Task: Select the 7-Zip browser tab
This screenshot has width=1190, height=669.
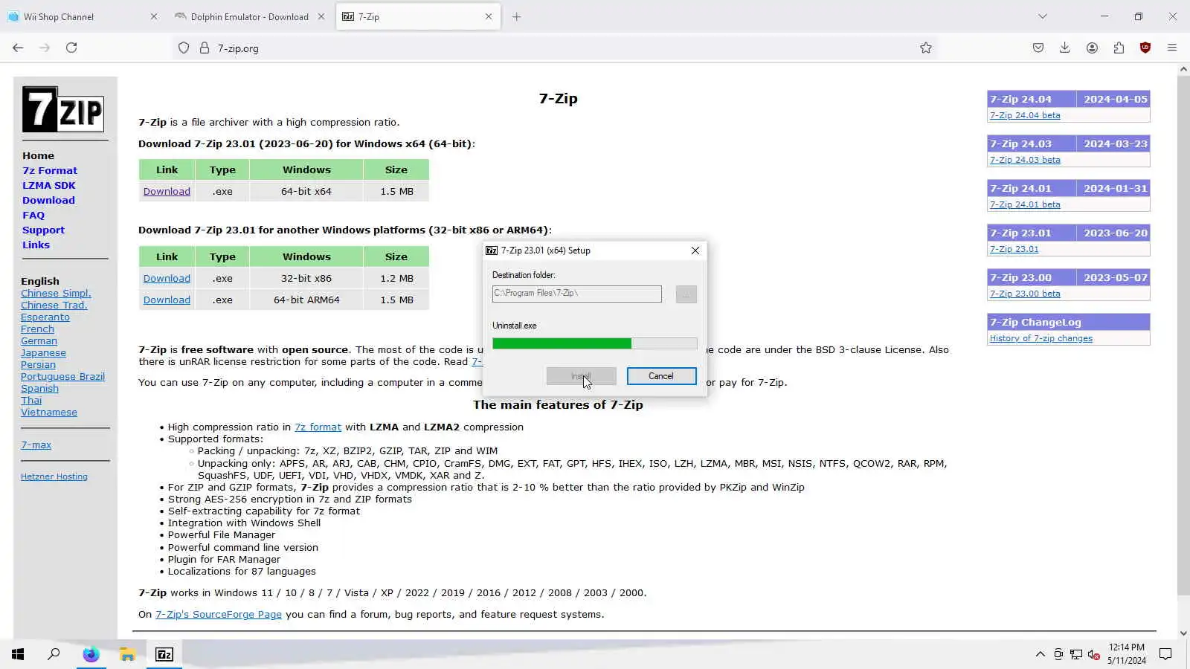Action: coord(418,16)
